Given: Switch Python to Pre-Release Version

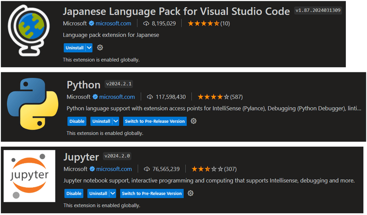Looking at the screenshot, I should [155, 121].
